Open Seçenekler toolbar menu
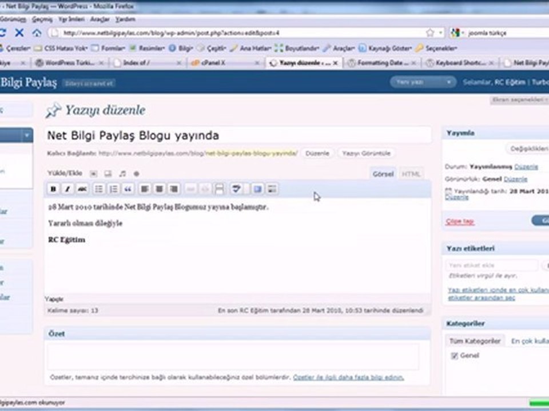Viewport: 549px width, 411px height. pos(436,48)
